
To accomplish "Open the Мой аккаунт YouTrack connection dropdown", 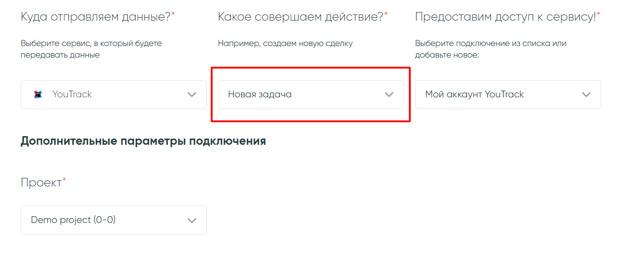I will tap(508, 94).
